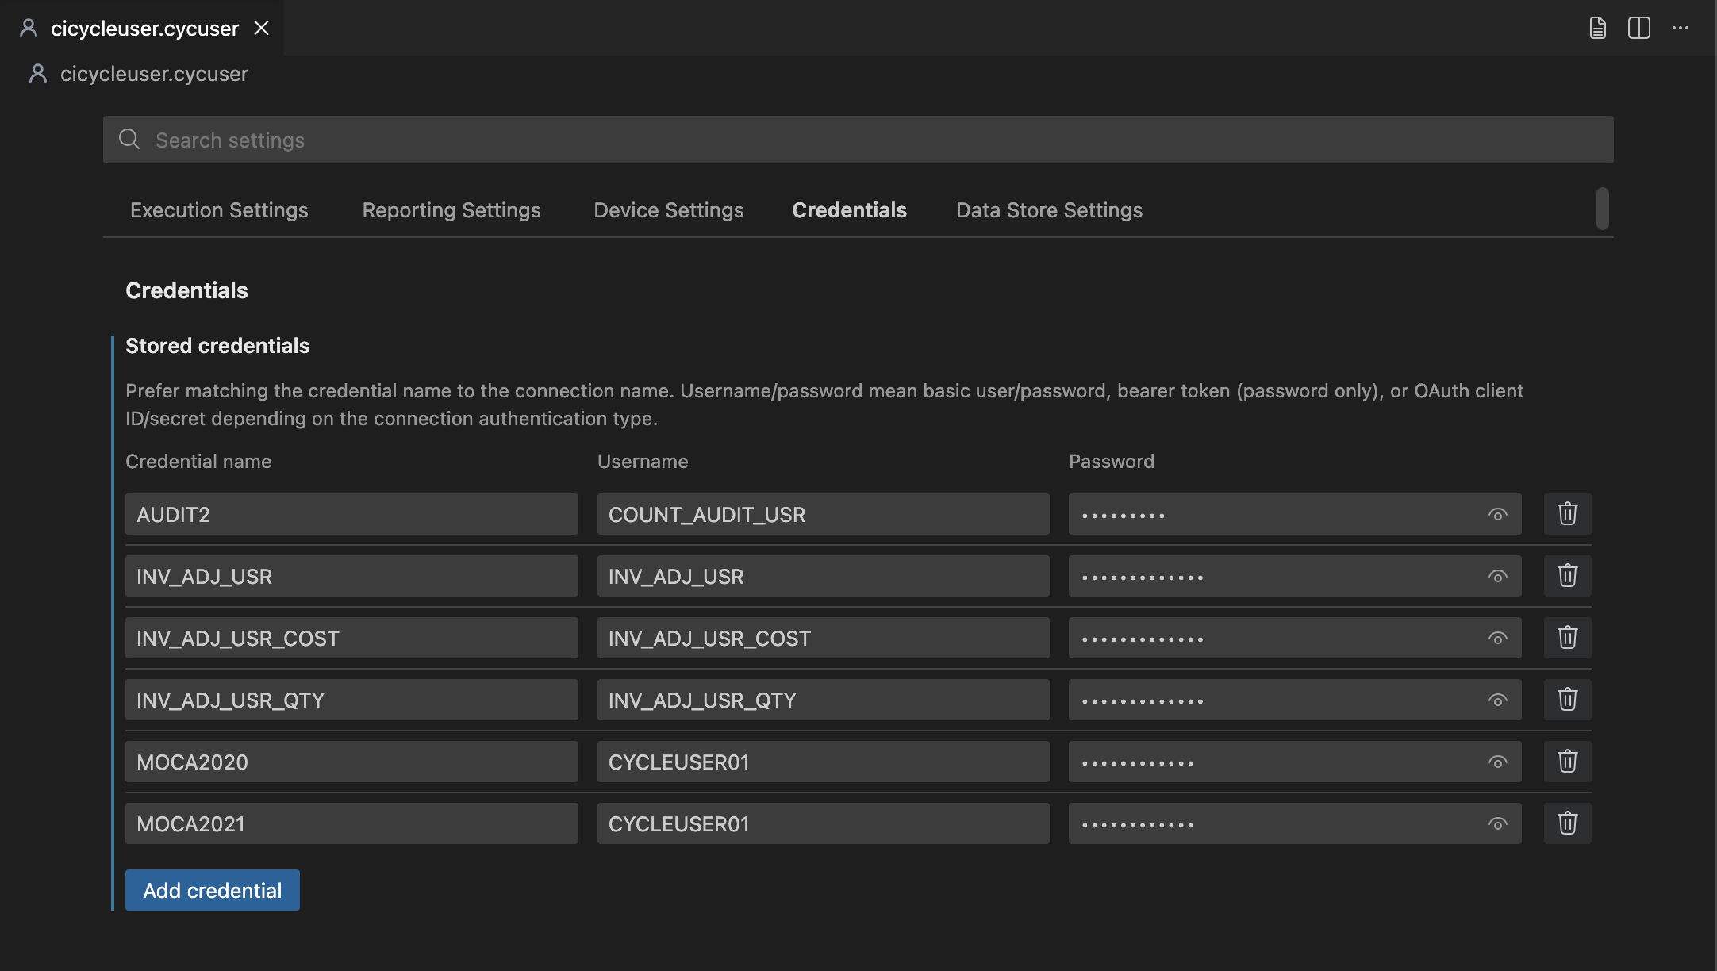Image resolution: width=1717 pixels, height=971 pixels.
Task: Click the Add credential button
Action: pyautogui.click(x=213, y=890)
